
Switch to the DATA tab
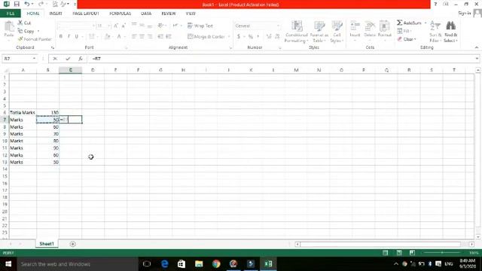point(146,14)
